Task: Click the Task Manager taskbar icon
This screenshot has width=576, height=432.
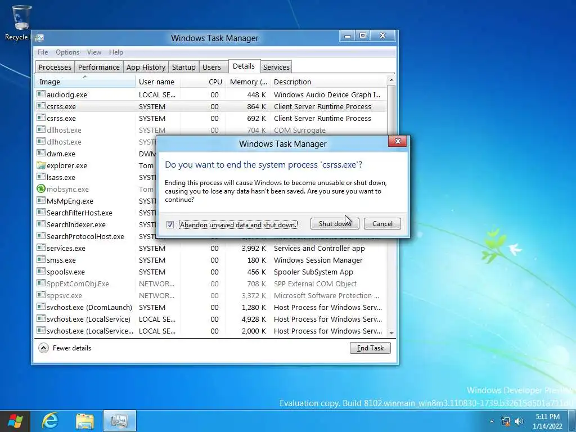Action: [119, 421]
